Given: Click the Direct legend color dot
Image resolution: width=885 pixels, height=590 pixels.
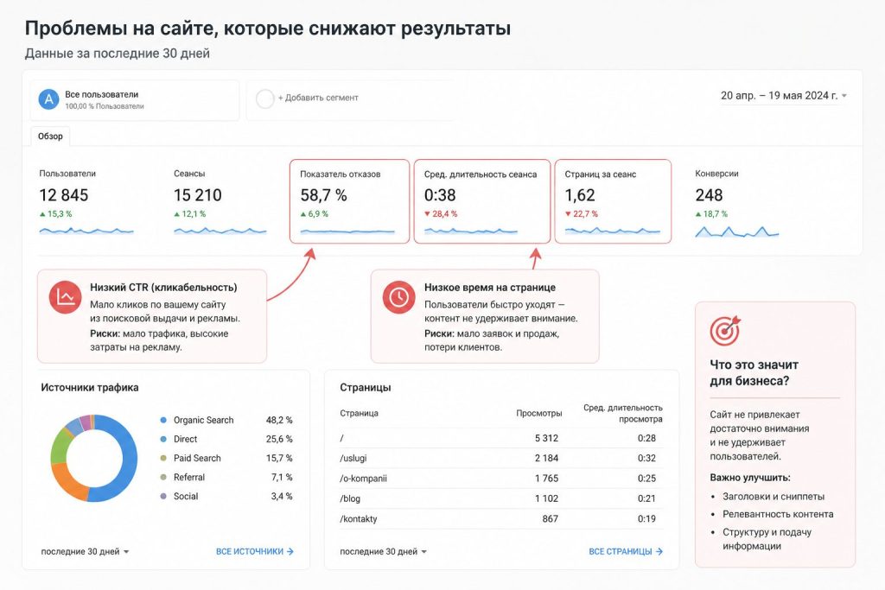Looking at the screenshot, I should click(x=163, y=440).
